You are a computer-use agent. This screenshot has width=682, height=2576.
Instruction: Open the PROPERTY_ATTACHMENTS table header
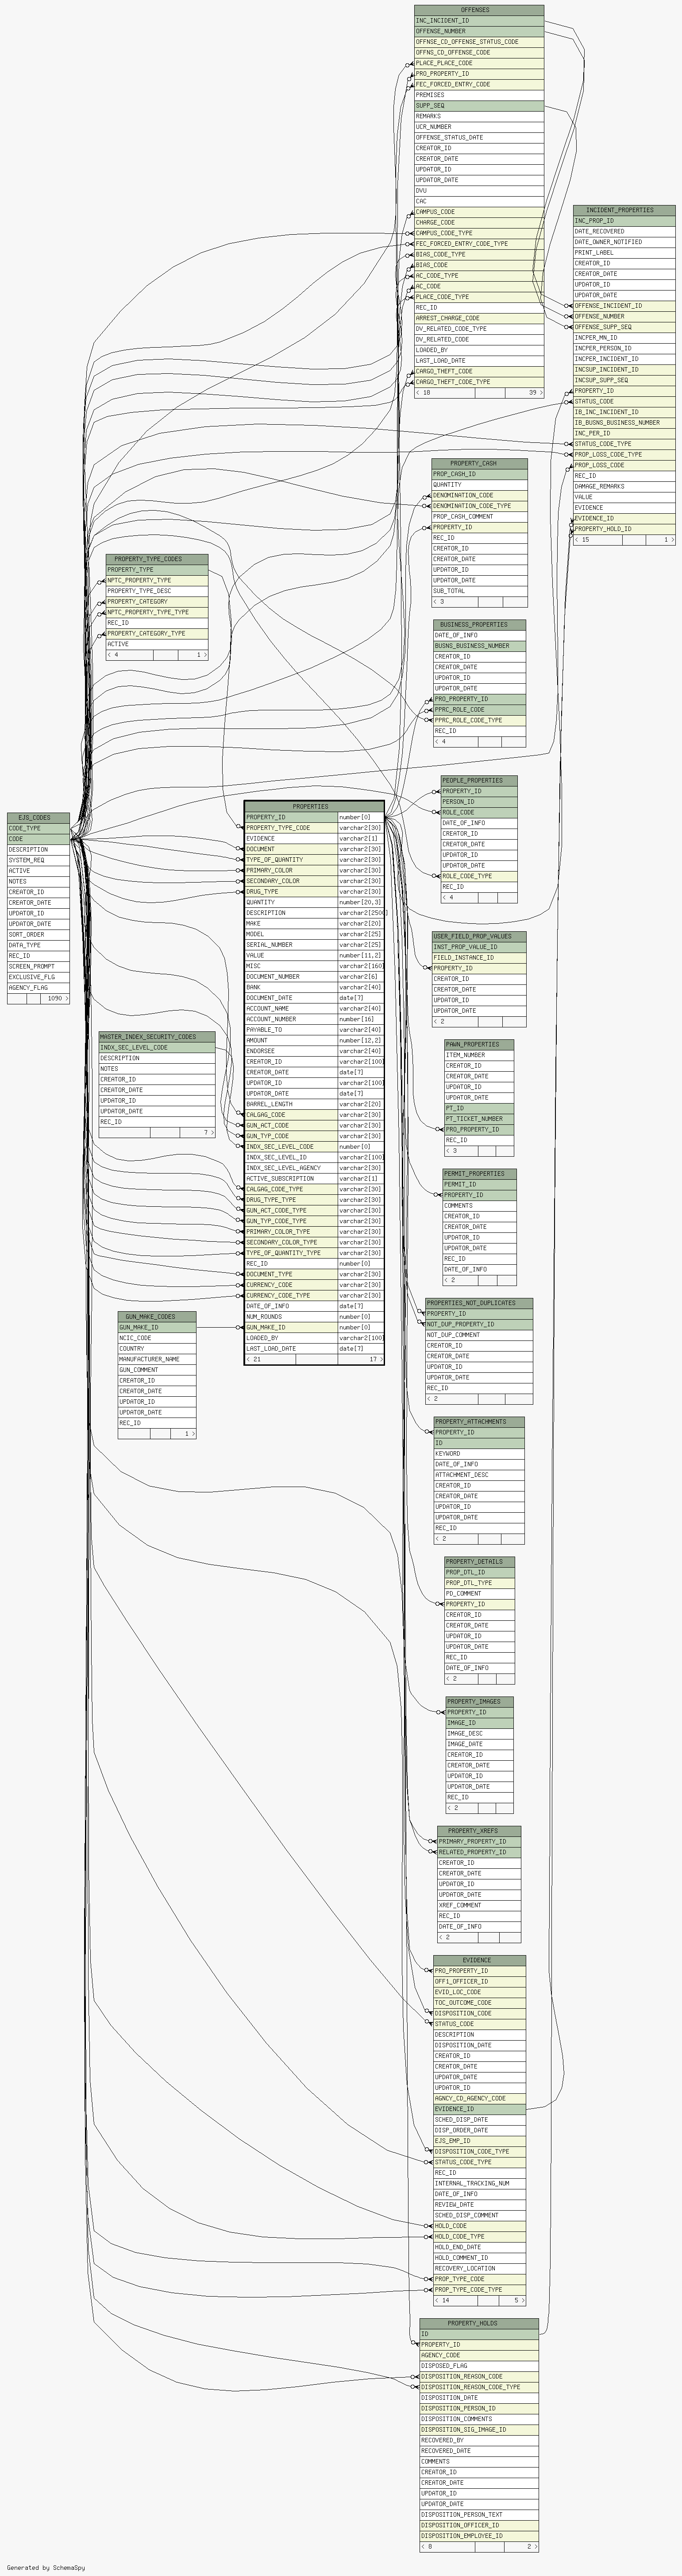click(x=479, y=1422)
